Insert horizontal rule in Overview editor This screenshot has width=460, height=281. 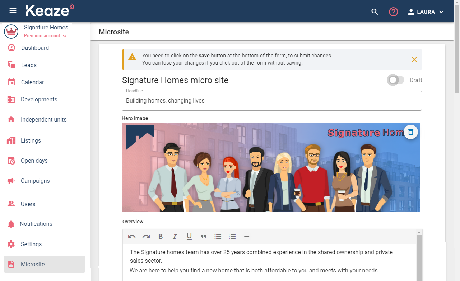click(x=247, y=237)
